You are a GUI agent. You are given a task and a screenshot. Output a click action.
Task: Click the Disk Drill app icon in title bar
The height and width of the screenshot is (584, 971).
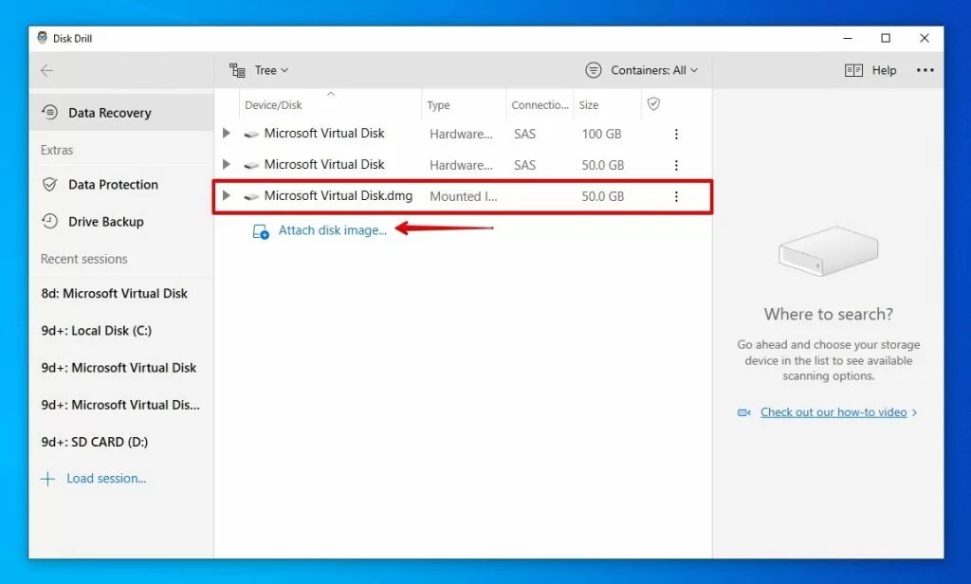point(42,38)
